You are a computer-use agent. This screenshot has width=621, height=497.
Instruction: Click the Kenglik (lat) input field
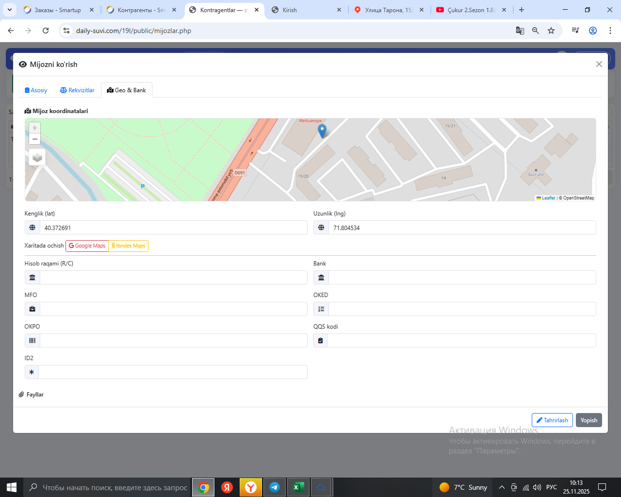[x=173, y=228]
